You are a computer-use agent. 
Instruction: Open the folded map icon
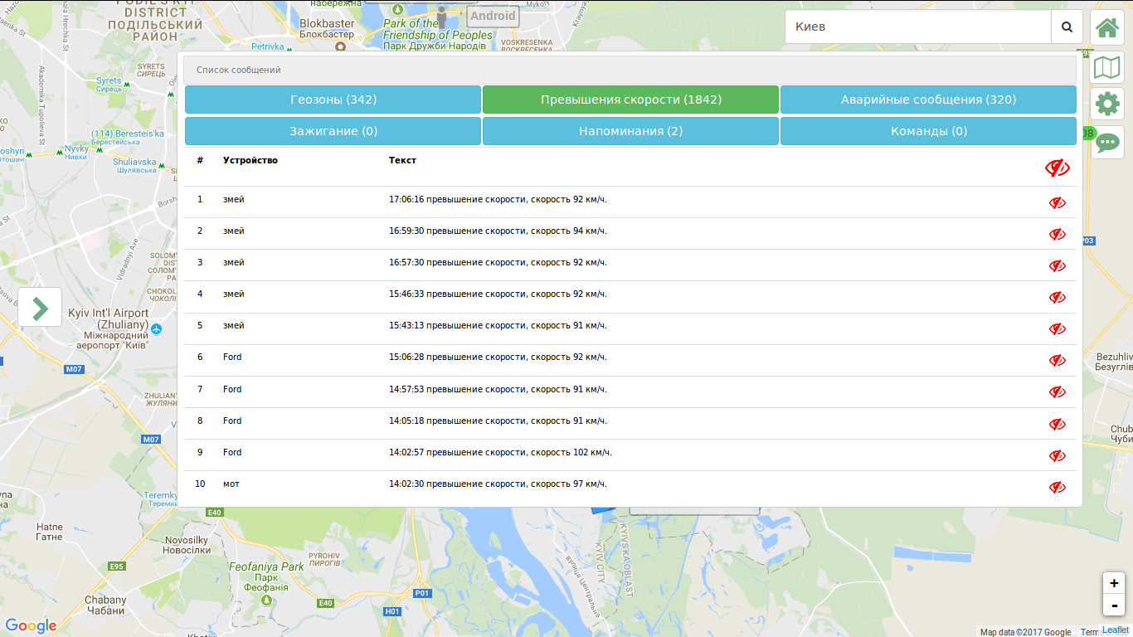pyautogui.click(x=1107, y=66)
